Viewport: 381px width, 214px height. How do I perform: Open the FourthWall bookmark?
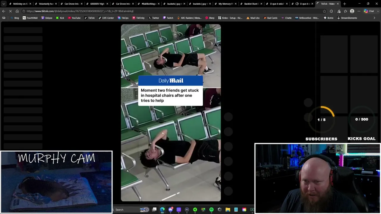(x=30, y=18)
